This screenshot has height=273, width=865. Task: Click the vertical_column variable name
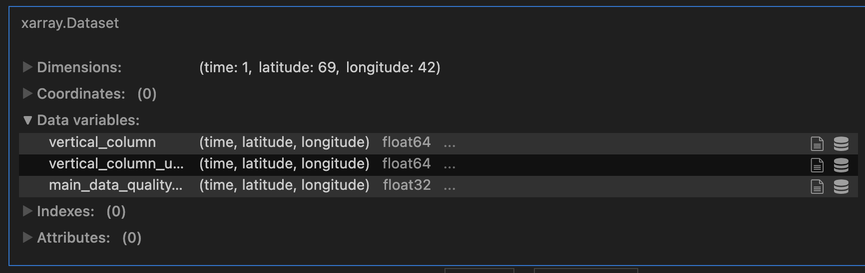point(102,142)
